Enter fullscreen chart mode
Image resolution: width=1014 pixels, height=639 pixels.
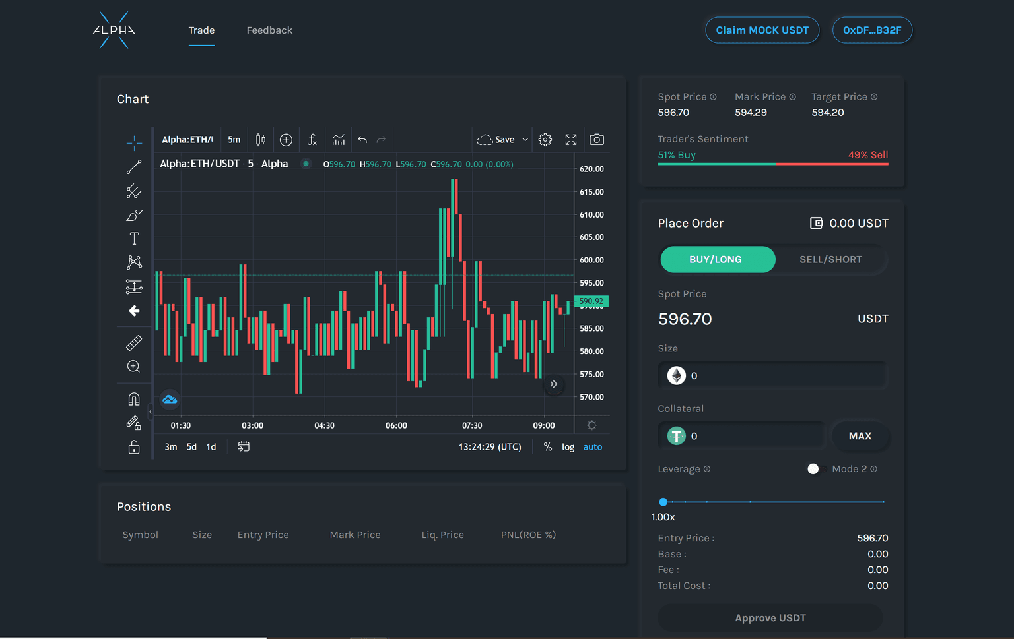click(x=571, y=140)
